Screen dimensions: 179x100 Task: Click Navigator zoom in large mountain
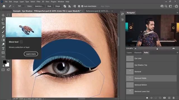click(173, 48)
